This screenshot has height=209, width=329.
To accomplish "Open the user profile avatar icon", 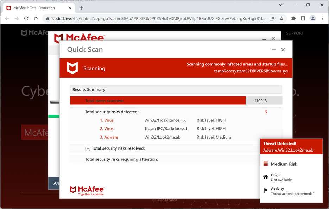I will pos(312,18).
